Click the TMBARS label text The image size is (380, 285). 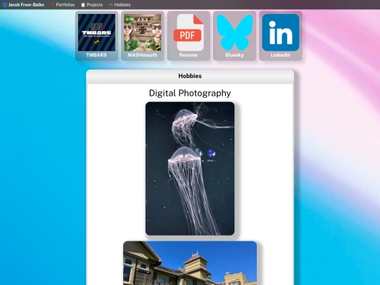point(96,55)
